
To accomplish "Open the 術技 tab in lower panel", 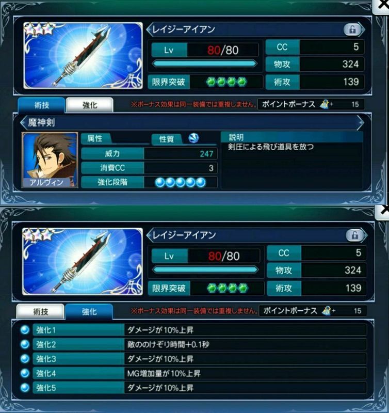I will click(40, 312).
